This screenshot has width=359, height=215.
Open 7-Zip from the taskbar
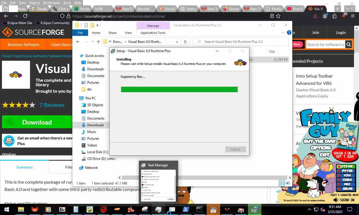(62, 209)
